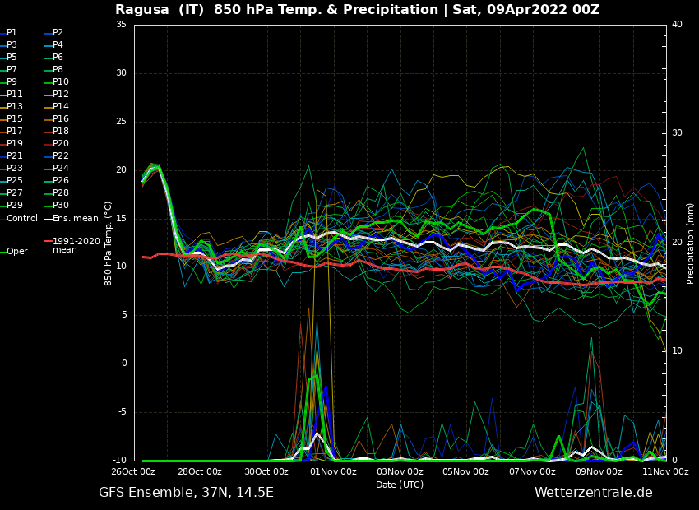Click the GFS Ensemble coordinates caption
The width and height of the screenshot is (699, 510).
186,493
